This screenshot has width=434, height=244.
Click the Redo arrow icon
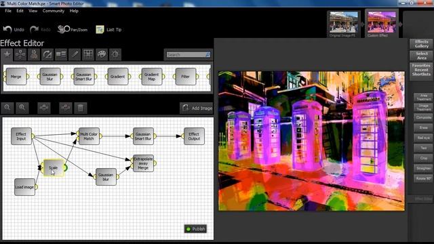click(x=35, y=29)
